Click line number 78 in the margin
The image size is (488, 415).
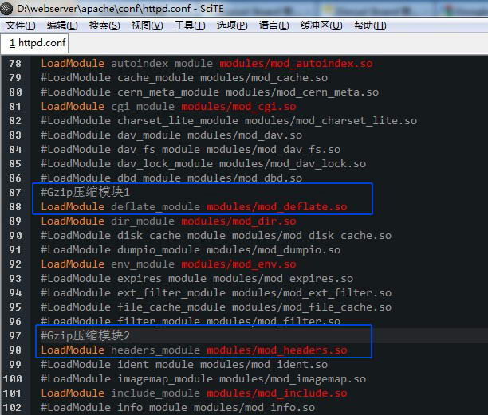15,64
